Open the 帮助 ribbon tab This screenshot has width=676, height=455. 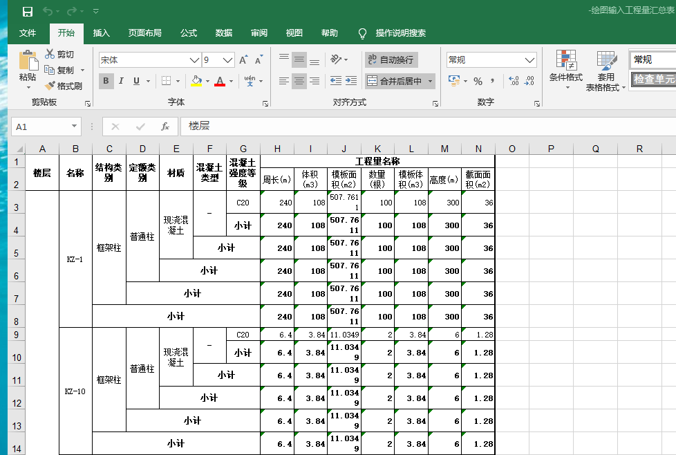pos(330,32)
